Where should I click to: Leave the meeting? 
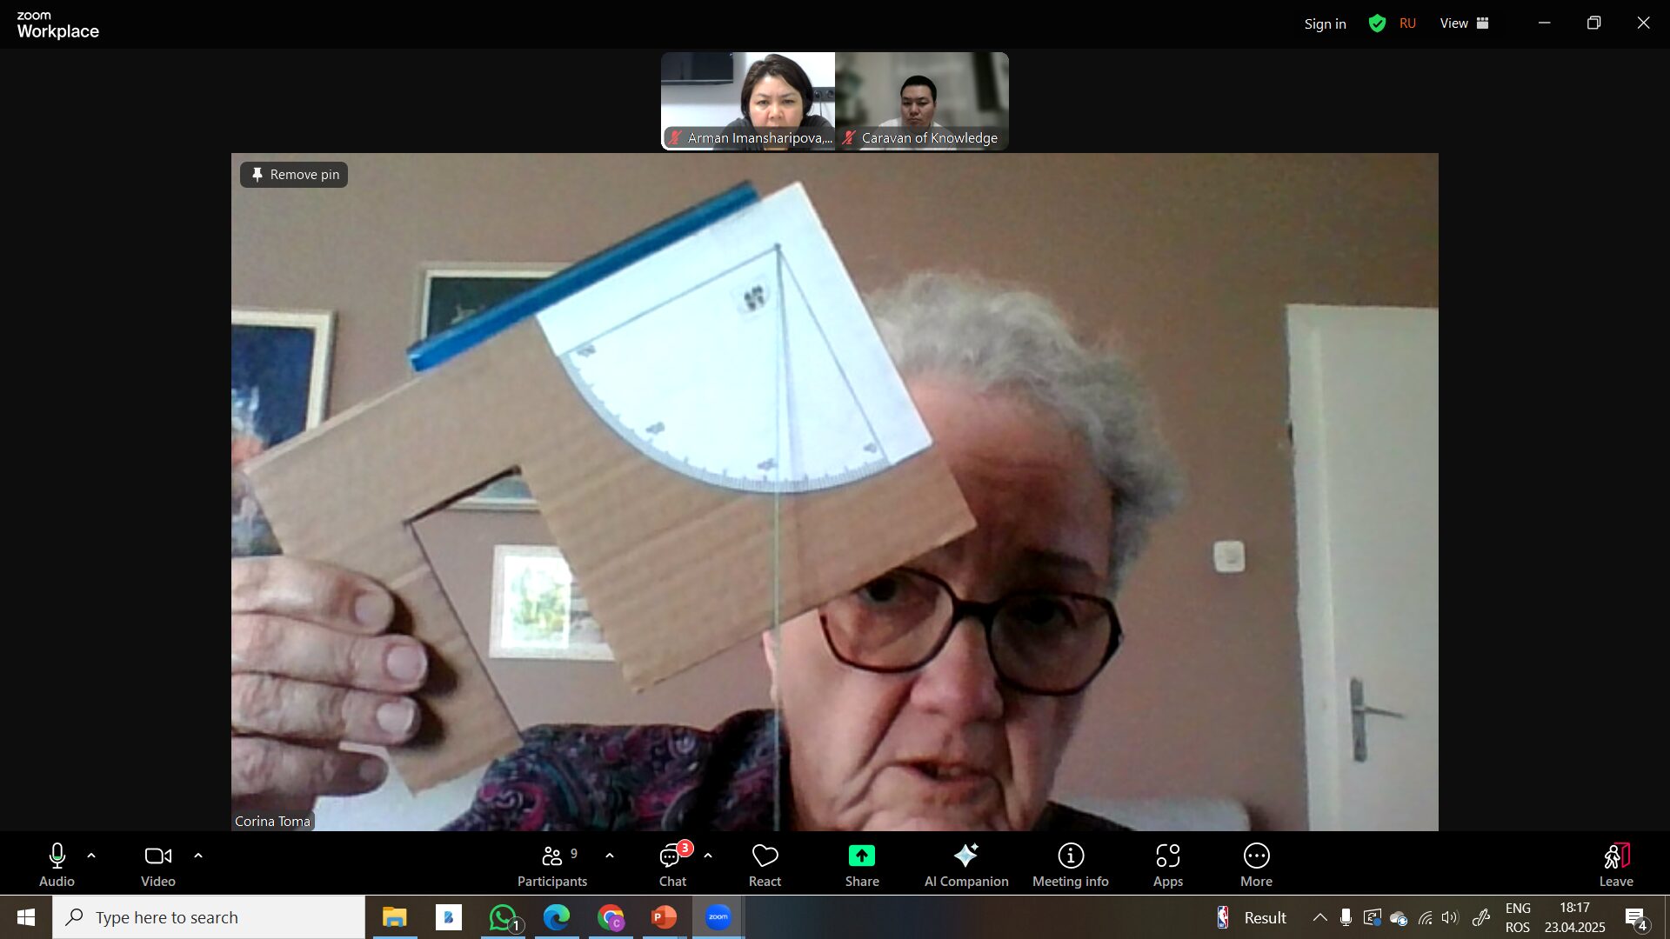pos(1615,865)
